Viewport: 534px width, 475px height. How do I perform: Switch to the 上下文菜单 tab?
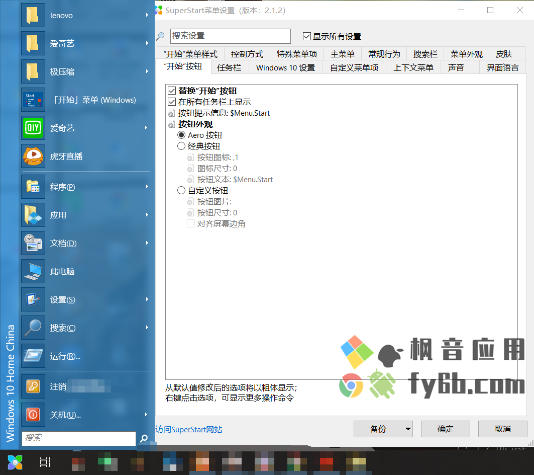pos(413,67)
